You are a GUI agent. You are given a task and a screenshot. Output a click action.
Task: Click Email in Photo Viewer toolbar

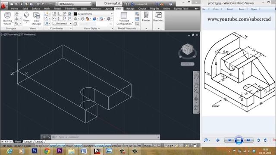pos(229,9)
